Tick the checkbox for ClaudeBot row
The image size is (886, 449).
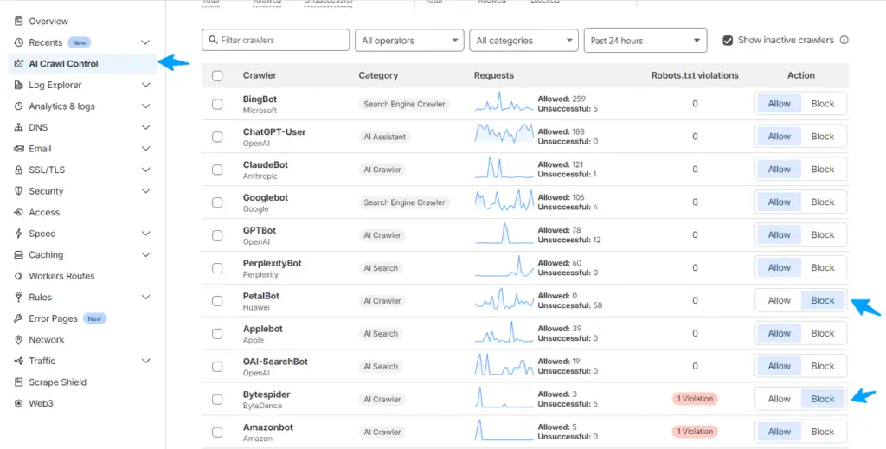(x=217, y=170)
